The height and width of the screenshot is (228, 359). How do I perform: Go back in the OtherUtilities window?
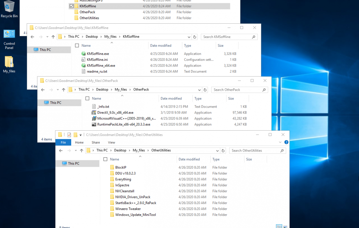[61, 150]
